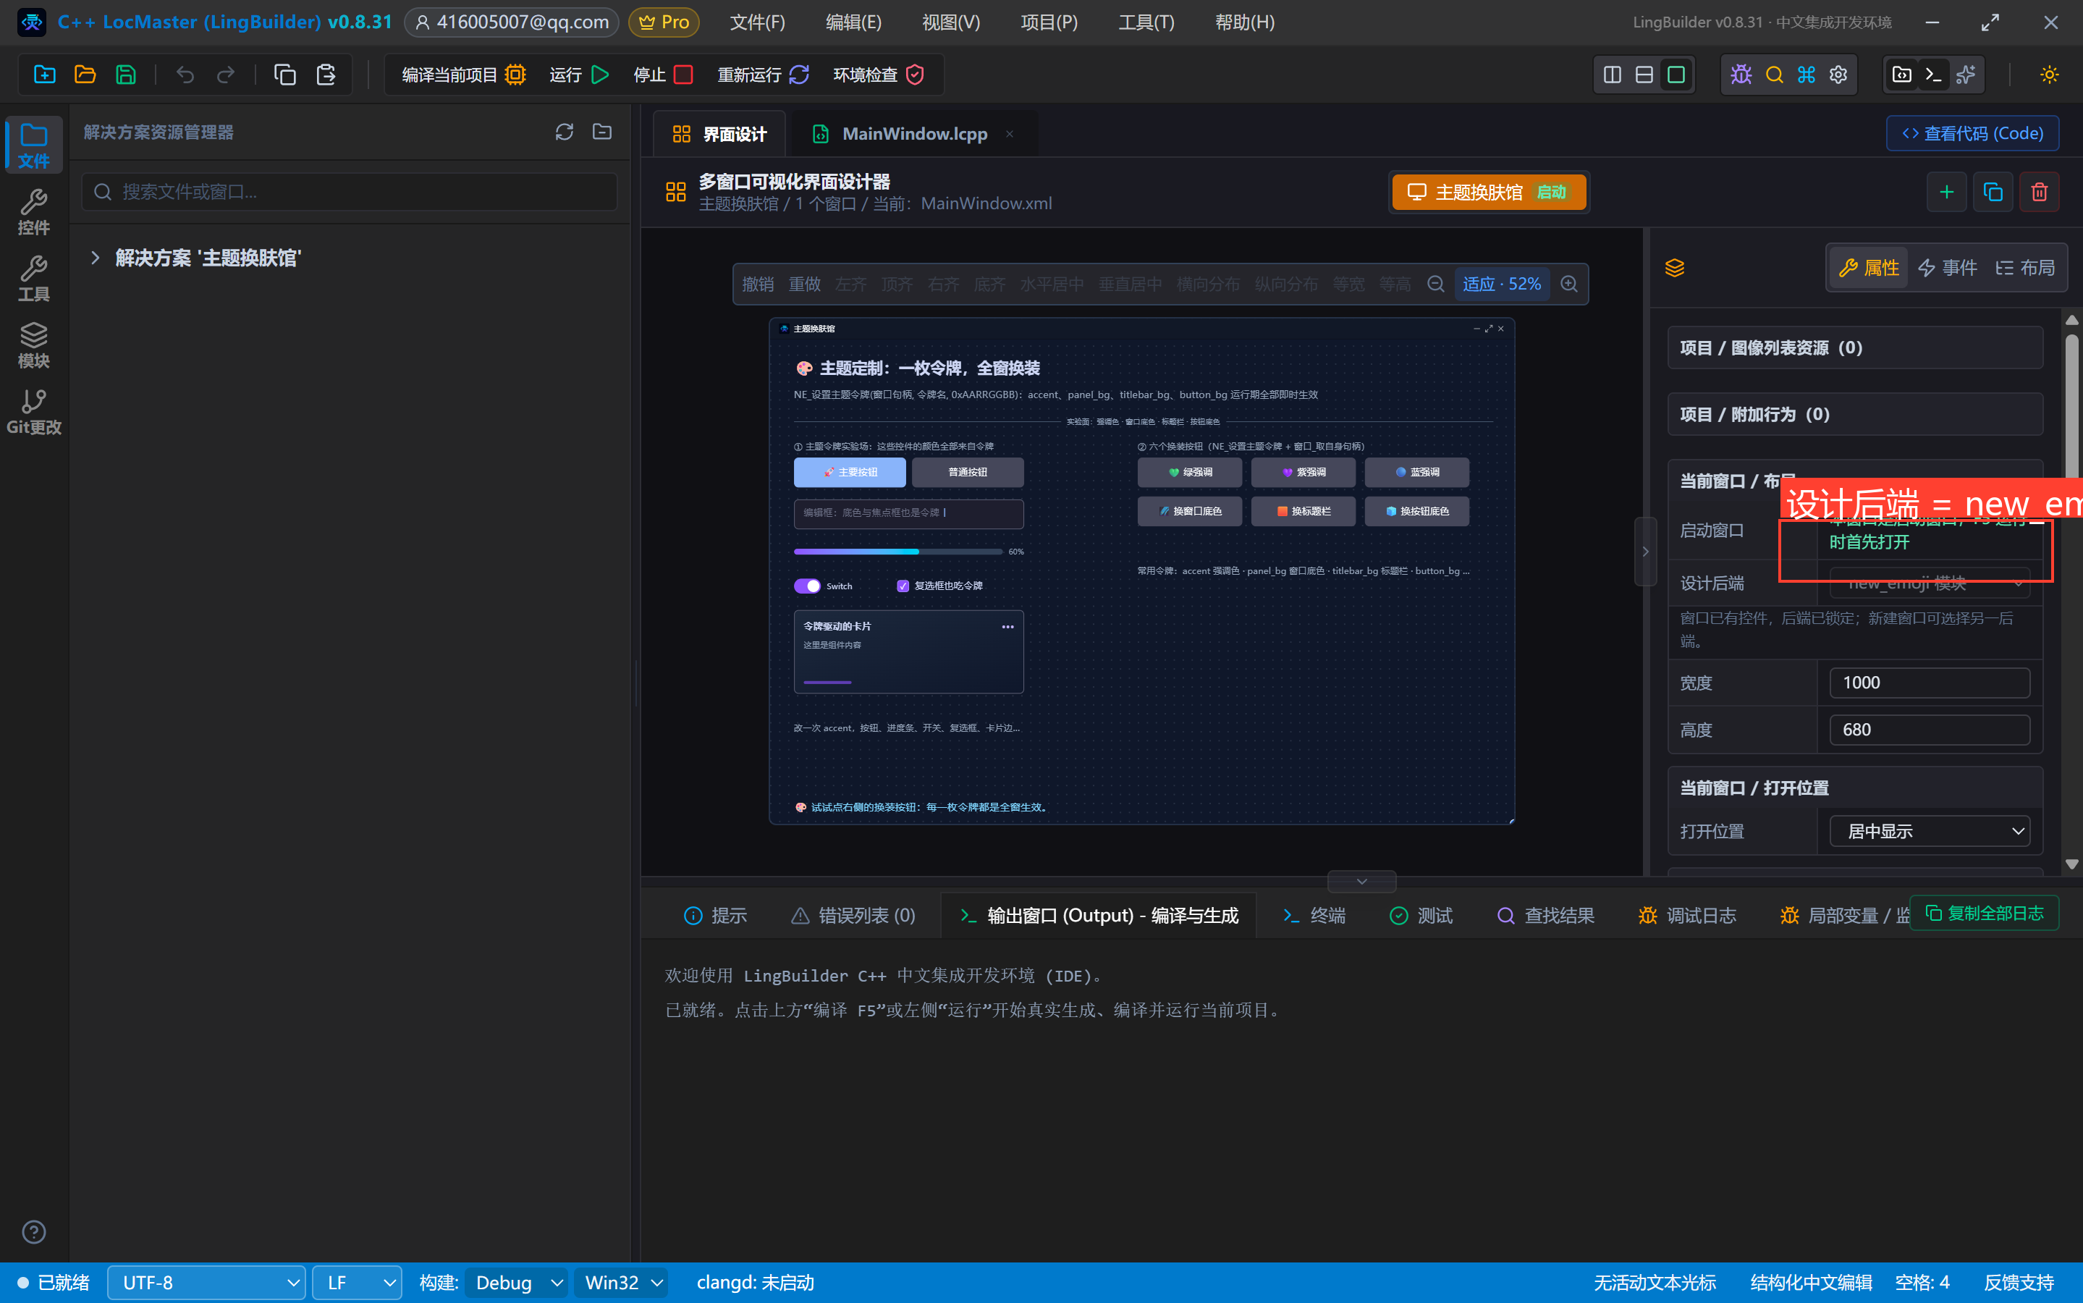Click the orange search icon in toolbar
Screen dimensions: 2083x1303
coord(1774,74)
